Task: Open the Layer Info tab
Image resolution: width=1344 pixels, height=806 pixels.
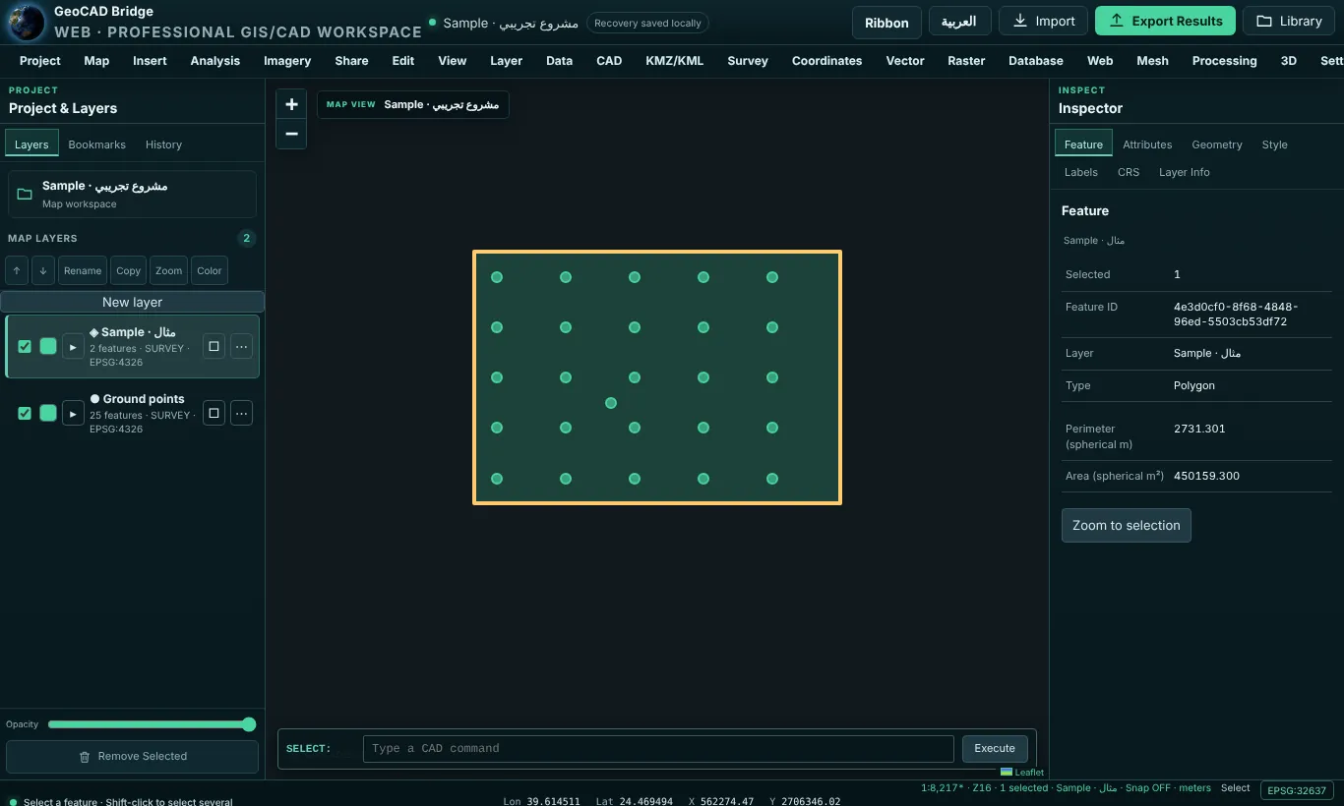Action: (1185, 172)
